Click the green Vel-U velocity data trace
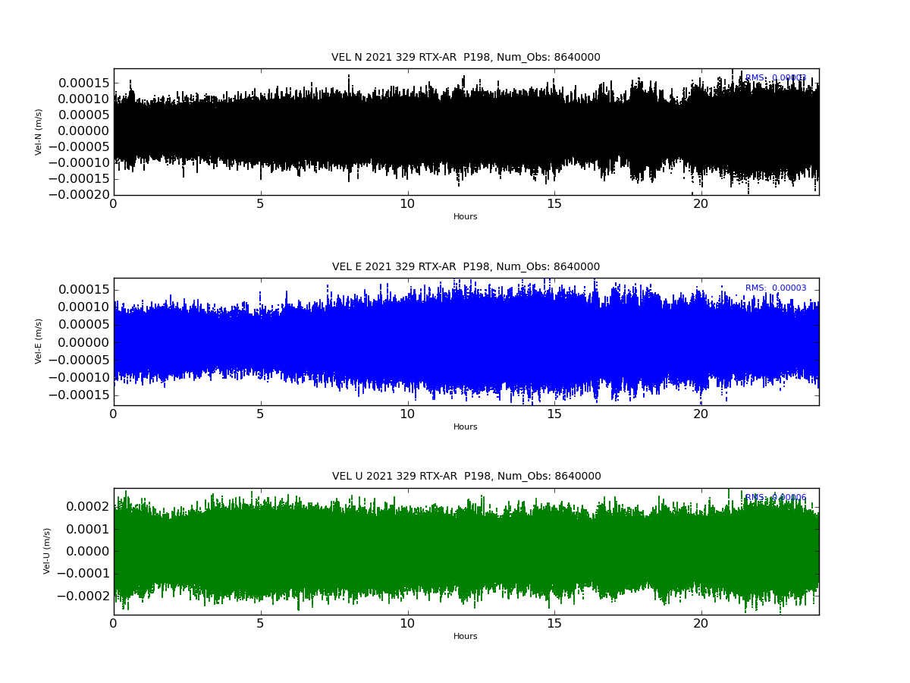The width and height of the screenshot is (910, 683). (466, 551)
